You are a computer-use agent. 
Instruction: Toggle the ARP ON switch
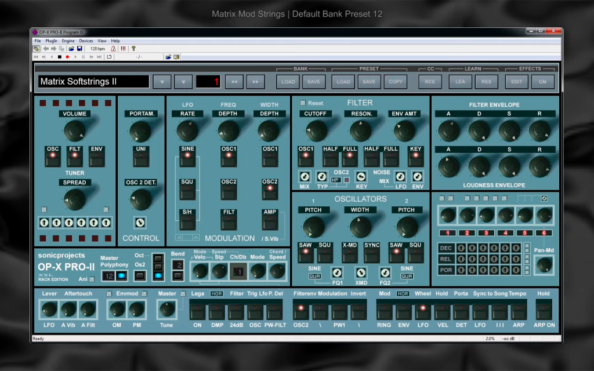544,310
